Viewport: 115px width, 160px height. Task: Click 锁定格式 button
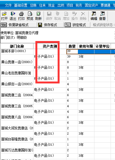(77, 25)
